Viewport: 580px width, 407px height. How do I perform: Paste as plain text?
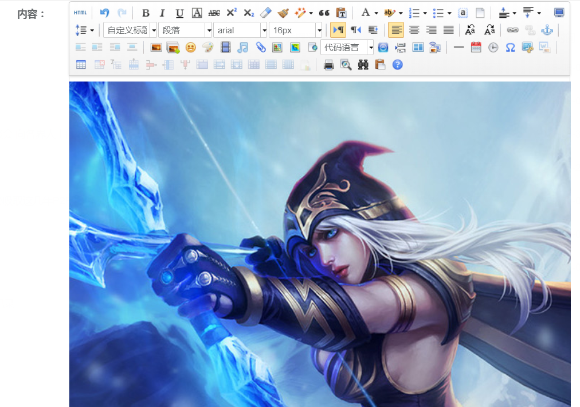(342, 13)
